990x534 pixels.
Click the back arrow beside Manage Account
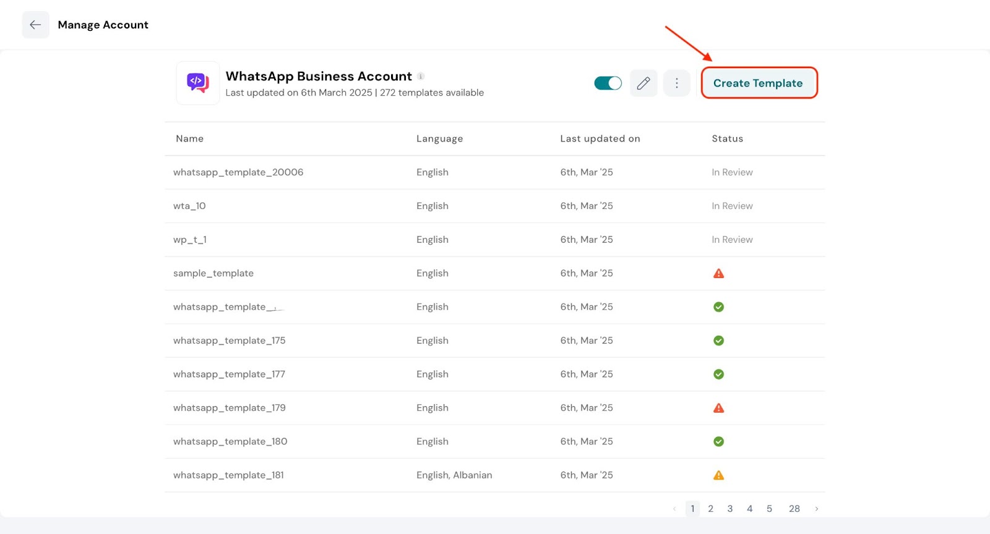coord(35,25)
